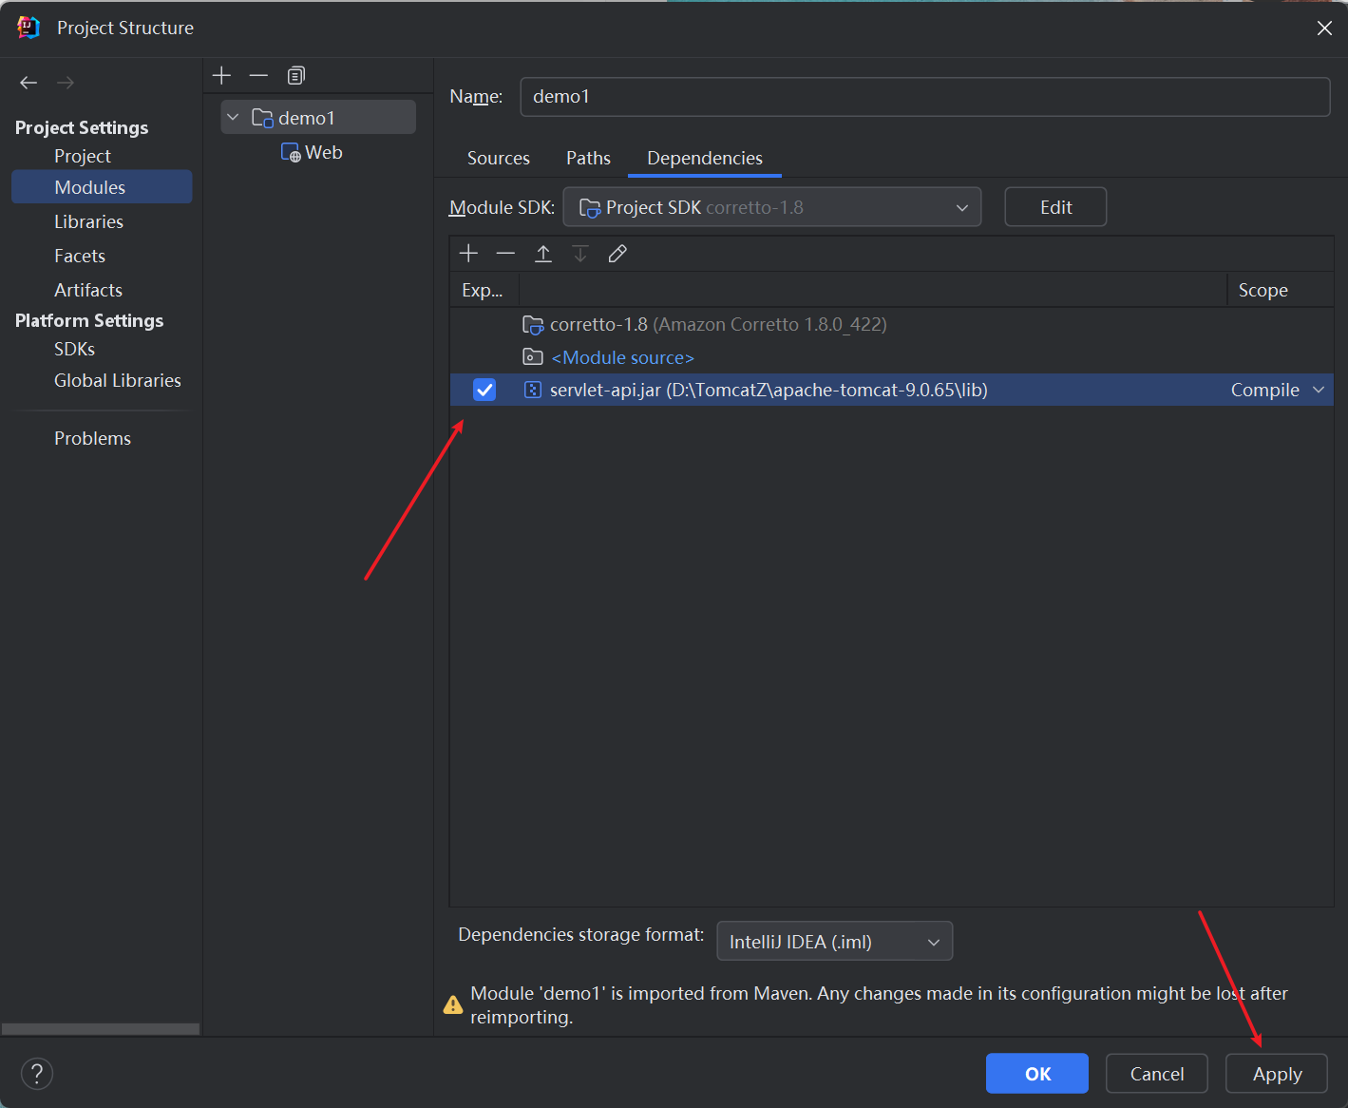Click the Web facet icon
The height and width of the screenshot is (1108, 1348).
pyautogui.click(x=291, y=152)
